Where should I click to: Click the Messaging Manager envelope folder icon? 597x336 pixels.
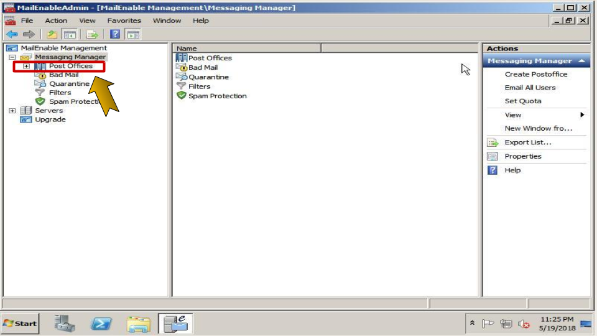pos(26,57)
